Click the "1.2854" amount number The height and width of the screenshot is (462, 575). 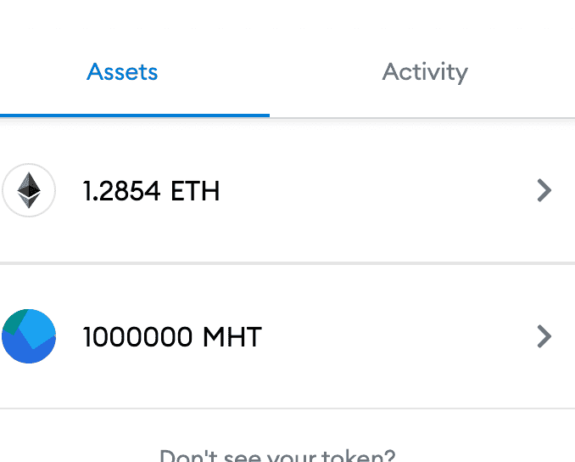121,191
